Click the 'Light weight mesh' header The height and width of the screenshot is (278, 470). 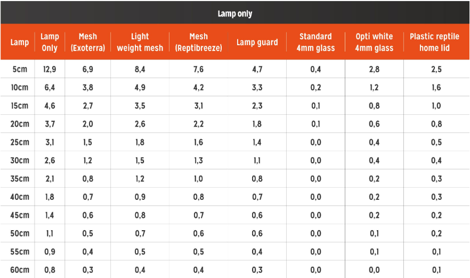click(140, 43)
